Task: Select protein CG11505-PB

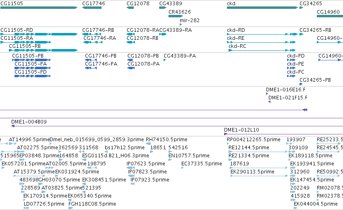Action: (31, 60)
